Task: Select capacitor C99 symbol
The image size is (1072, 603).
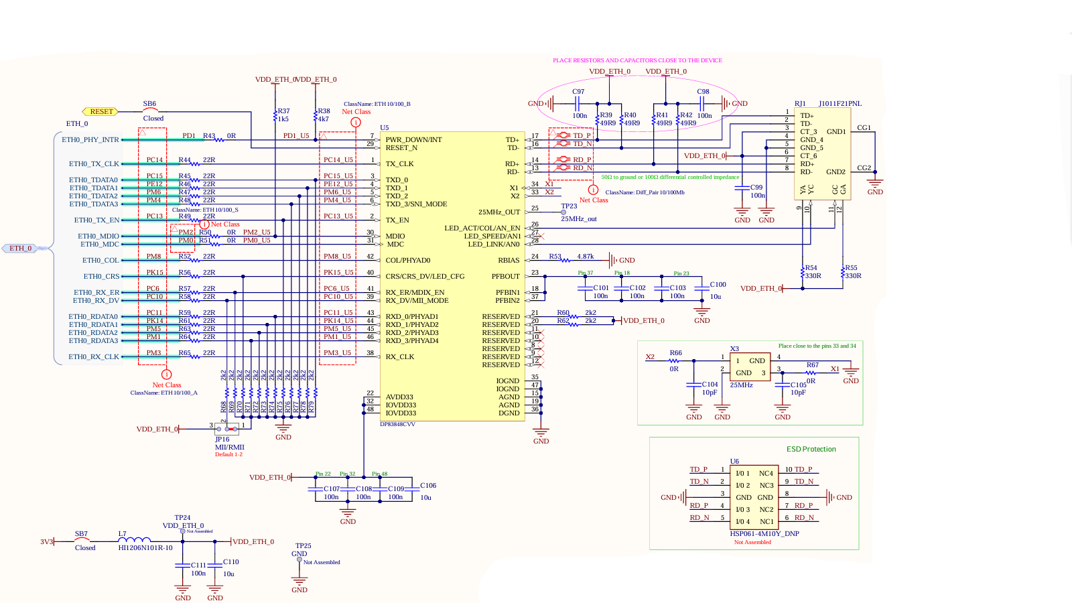Action: (x=742, y=188)
